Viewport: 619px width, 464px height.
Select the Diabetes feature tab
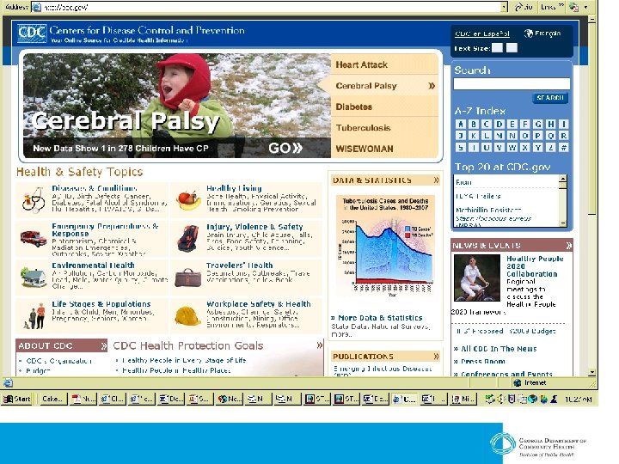pos(384,107)
